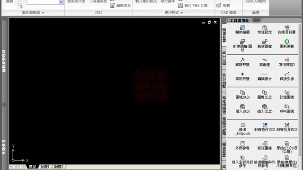Select the 圖塊/前面線 vertical palette tab

click(x=224, y=126)
